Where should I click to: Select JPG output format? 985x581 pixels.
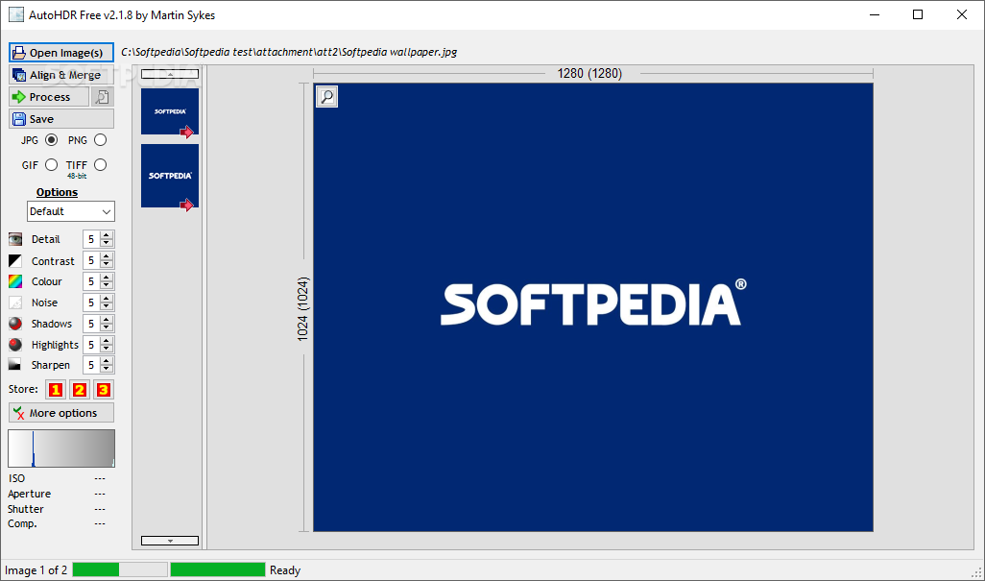(52, 140)
